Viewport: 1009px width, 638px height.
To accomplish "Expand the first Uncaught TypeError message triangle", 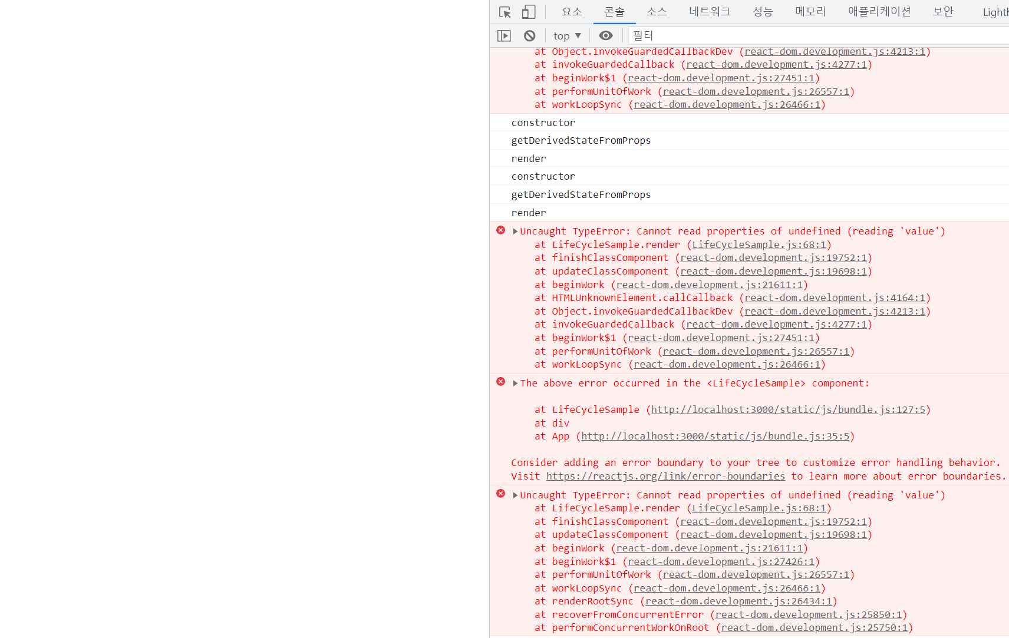I will (516, 232).
